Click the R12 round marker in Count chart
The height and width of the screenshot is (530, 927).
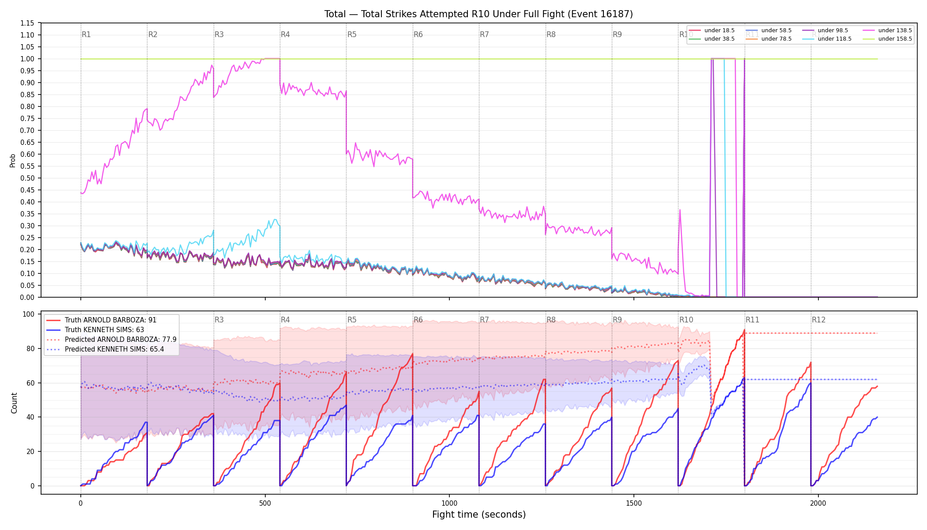(818, 320)
